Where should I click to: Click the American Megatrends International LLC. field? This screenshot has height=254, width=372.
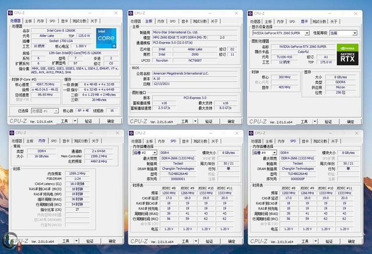(x=195, y=73)
